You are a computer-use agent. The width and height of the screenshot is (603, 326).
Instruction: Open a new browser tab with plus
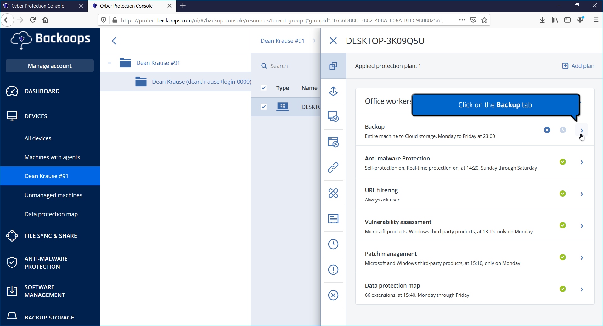coord(183,6)
